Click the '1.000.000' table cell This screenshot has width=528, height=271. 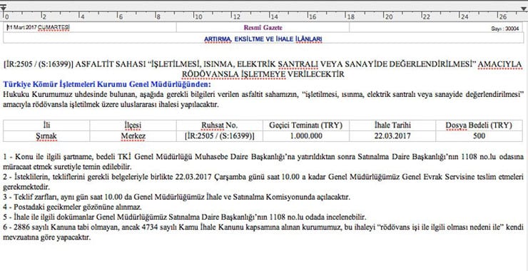[x=306, y=136]
